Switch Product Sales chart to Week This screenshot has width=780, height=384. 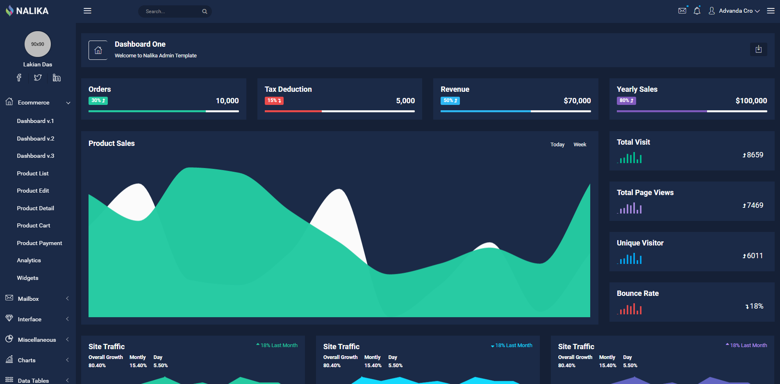click(x=580, y=145)
